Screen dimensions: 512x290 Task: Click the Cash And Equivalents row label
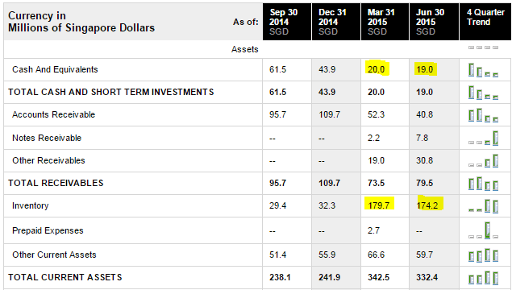point(55,69)
